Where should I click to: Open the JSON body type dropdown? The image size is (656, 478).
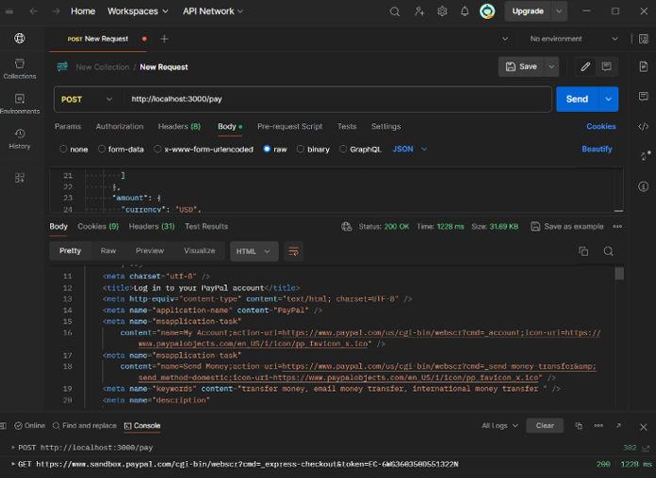point(410,150)
